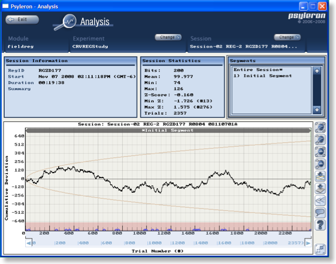
Task: Click the Segments list scroll down arrow
Action: pyautogui.click(x=317, y=110)
